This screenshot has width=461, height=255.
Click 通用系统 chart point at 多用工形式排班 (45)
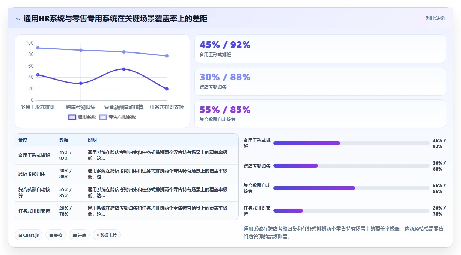pyautogui.click(x=38, y=75)
